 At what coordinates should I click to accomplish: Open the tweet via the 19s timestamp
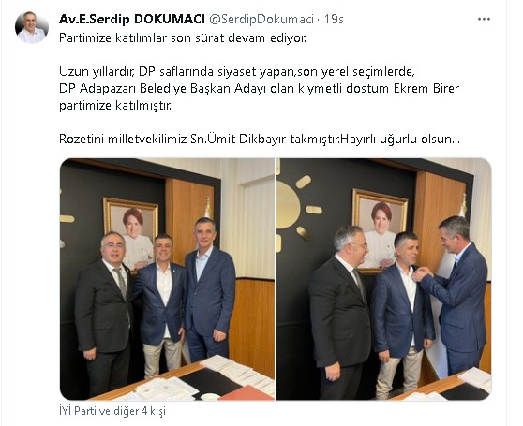tap(334, 20)
